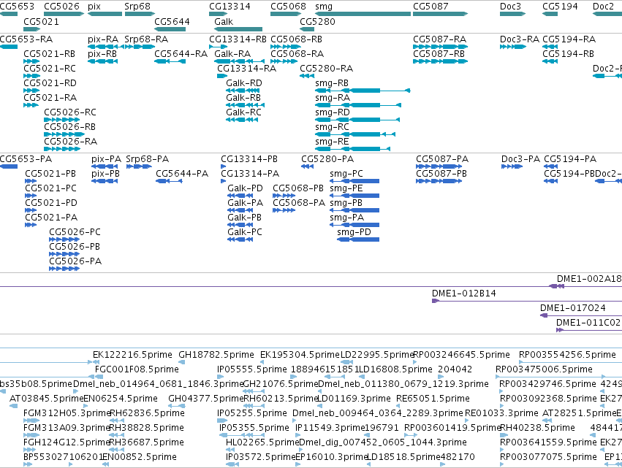Click the AT03845.5prime label

46,398
